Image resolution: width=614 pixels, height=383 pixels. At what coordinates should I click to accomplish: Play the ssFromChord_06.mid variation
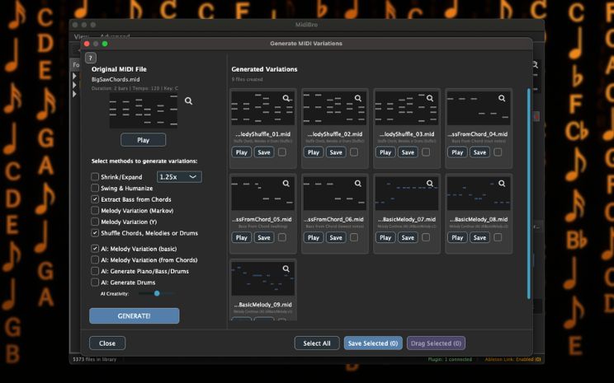pyautogui.click(x=314, y=237)
